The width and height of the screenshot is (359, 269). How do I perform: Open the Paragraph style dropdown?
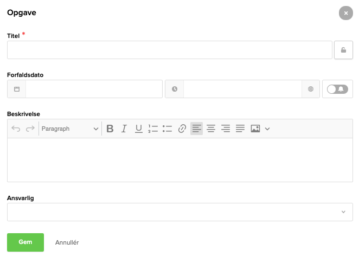click(x=70, y=129)
